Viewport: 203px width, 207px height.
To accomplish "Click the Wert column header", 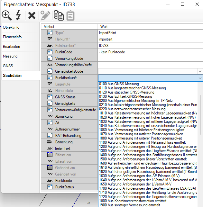I will tap(104, 26).
